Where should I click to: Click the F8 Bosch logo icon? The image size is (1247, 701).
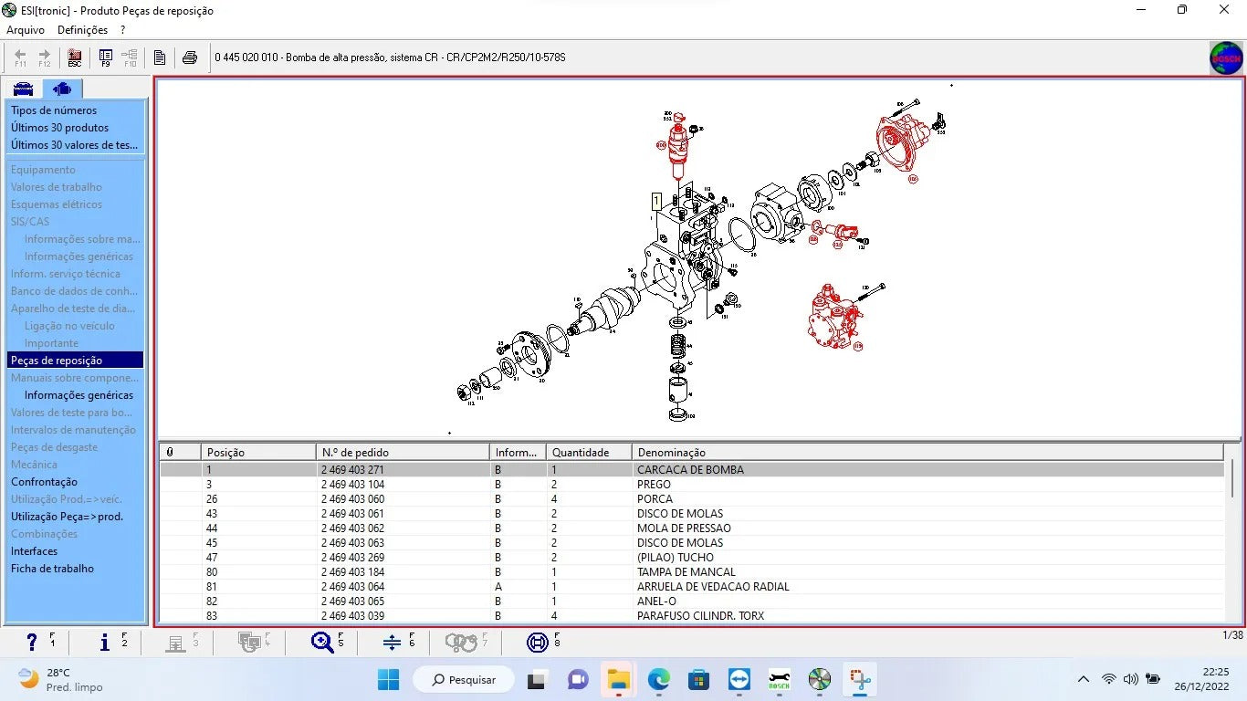tap(538, 643)
